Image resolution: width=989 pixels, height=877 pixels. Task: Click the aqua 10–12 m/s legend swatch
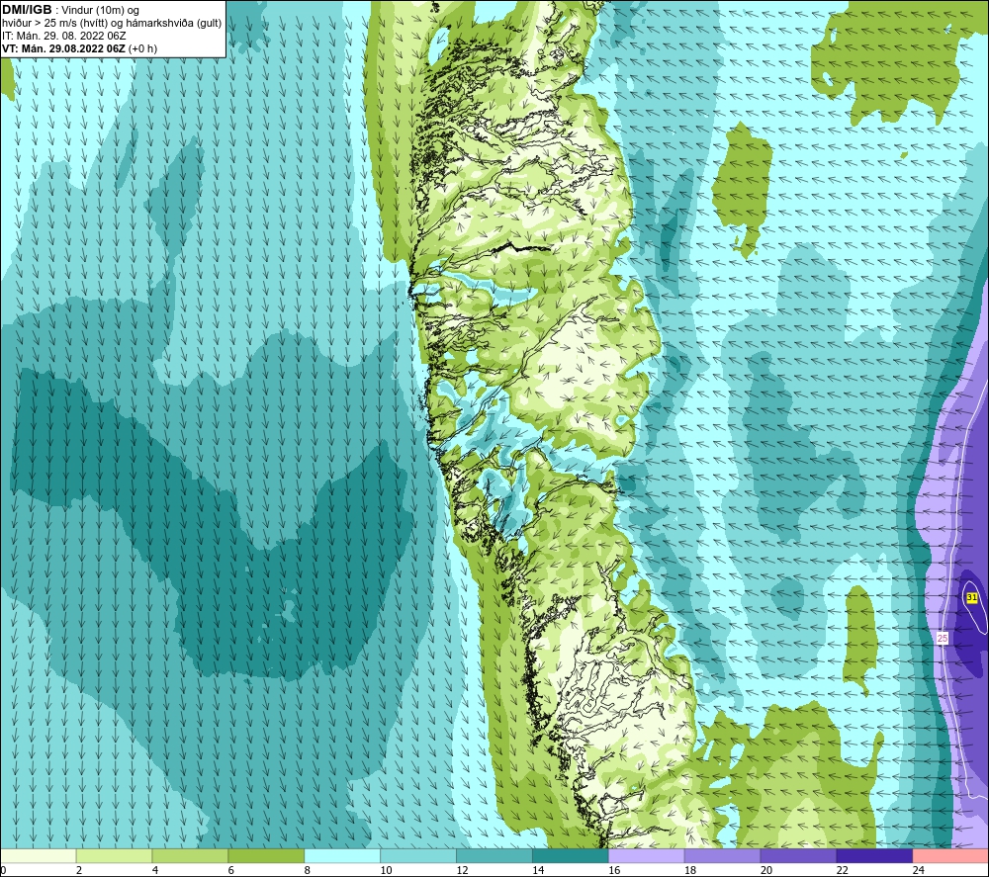click(418, 855)
